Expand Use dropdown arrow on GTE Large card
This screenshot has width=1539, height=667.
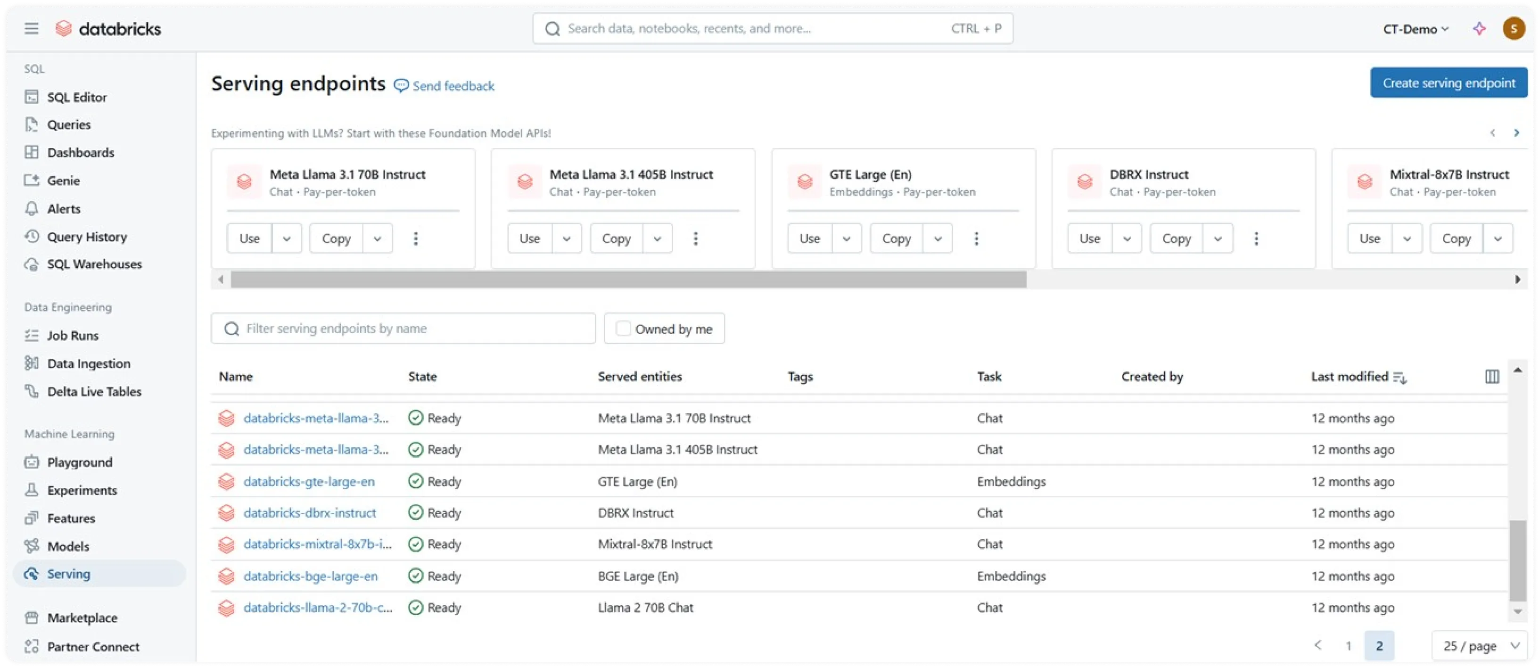click(847, 239)
